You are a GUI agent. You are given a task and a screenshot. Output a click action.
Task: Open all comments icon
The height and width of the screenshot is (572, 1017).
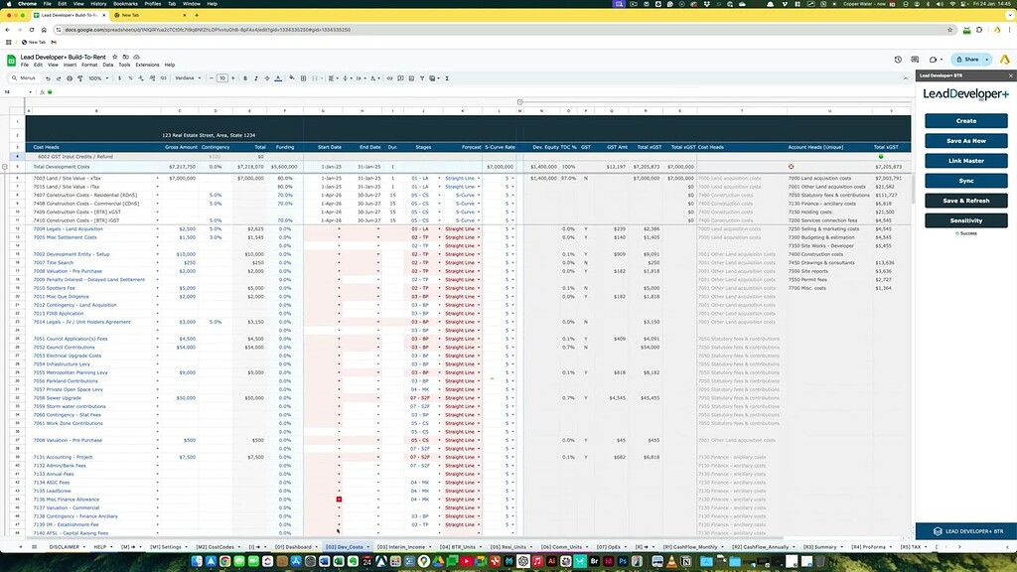click(x=915, y=59)
